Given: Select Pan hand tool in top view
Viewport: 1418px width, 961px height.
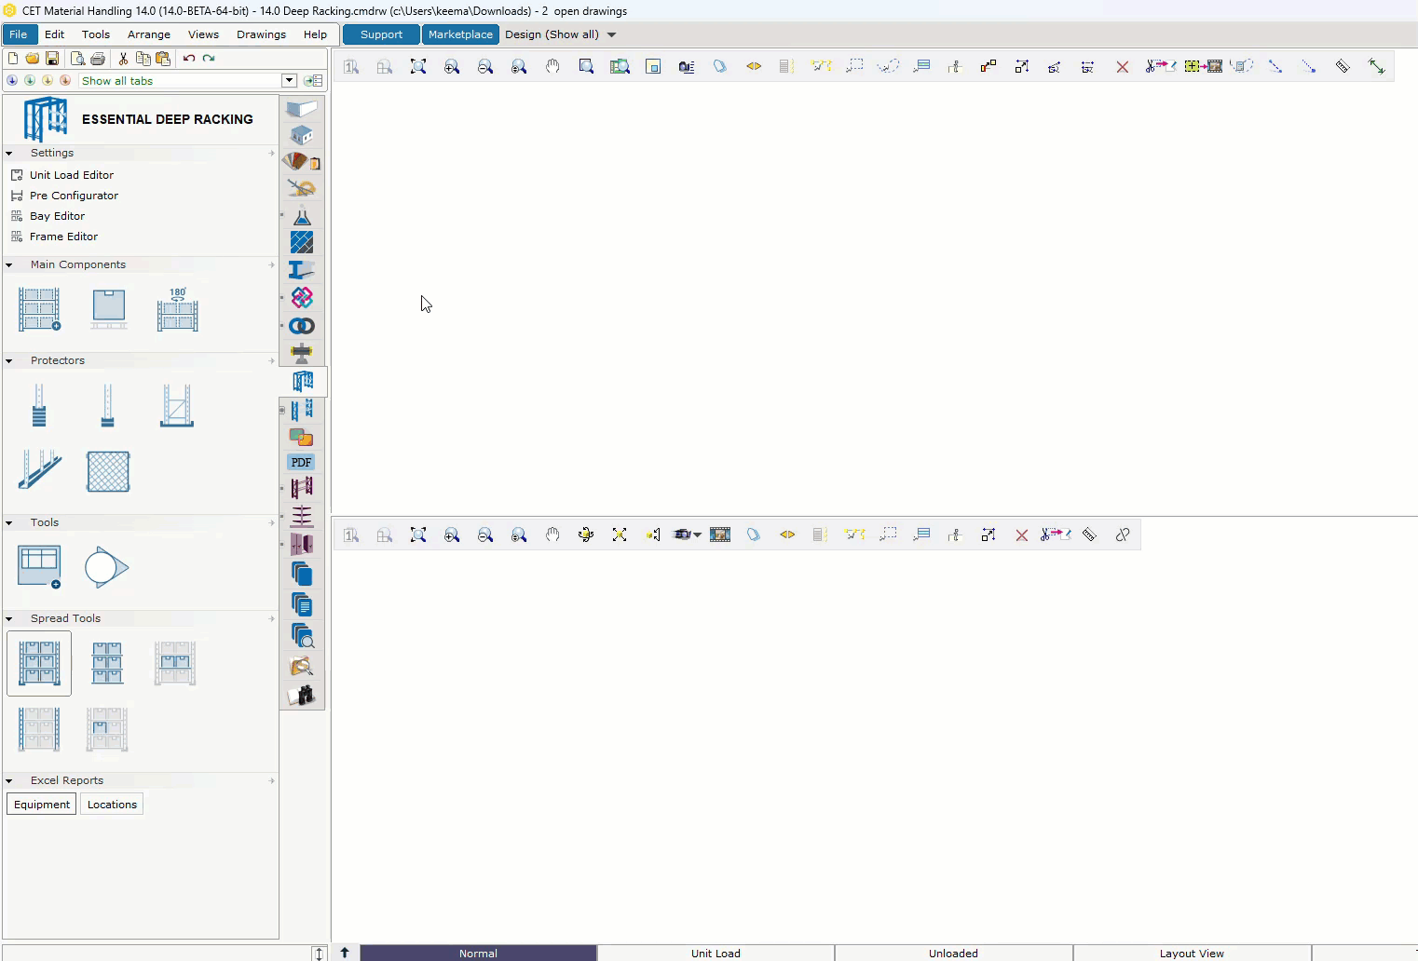Looking at the screenshot, I should (552, 66).
